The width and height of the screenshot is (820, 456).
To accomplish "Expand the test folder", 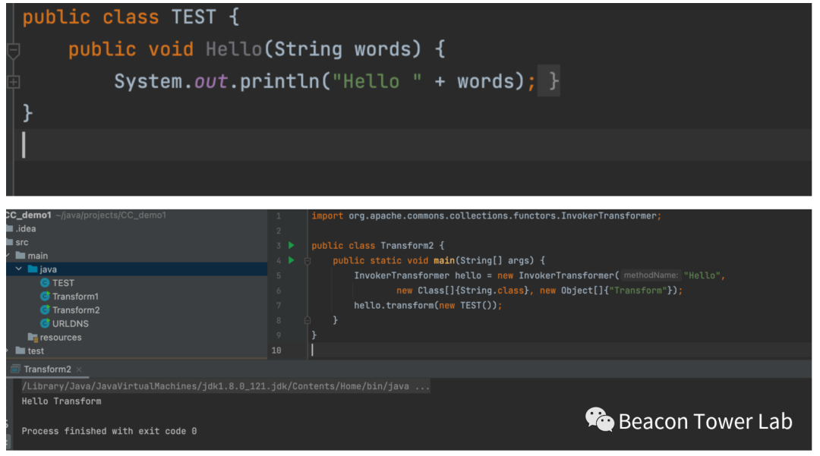I will click(x=8, y=351).
